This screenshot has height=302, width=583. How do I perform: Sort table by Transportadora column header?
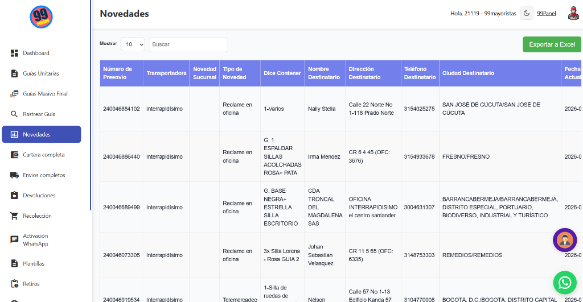pyautogui.click(x=166, y=73)
